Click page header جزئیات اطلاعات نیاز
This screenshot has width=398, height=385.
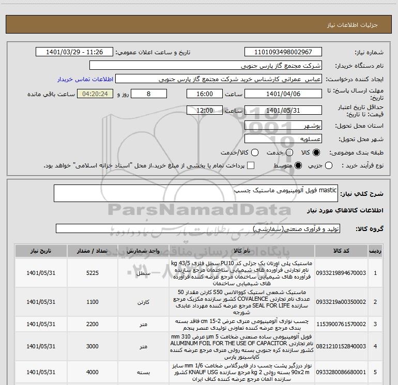click(x=352, y=25)
